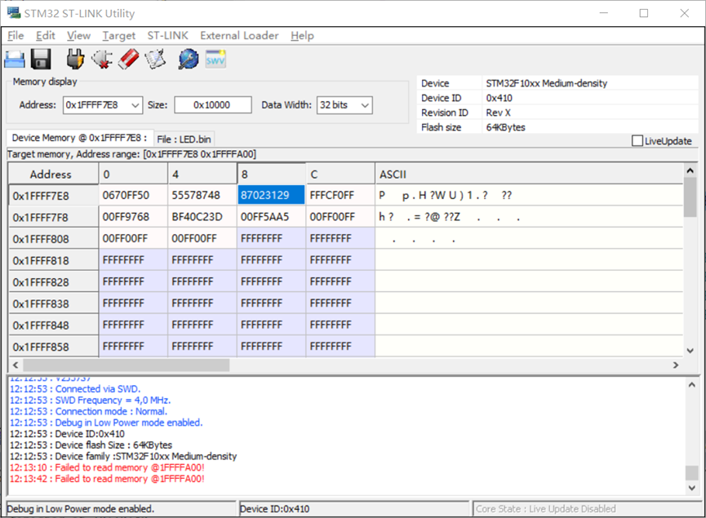Click the Open file toolbar icon
The width and height of the screenshot is (706, 518).
tap(15, 60)
